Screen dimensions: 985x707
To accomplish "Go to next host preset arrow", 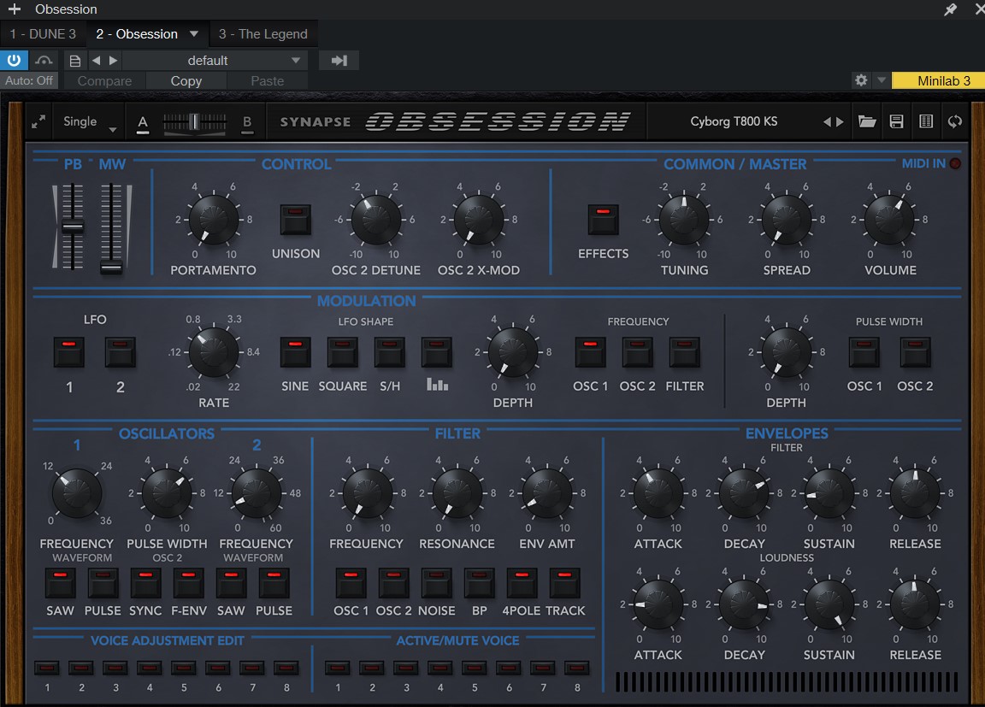I will pyautogui.click(x=114, y=61).
